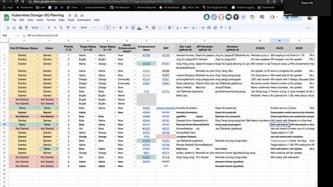This screenshot has height=187, width=333.
Task: Open the borders menu
Action: [153, 28]
